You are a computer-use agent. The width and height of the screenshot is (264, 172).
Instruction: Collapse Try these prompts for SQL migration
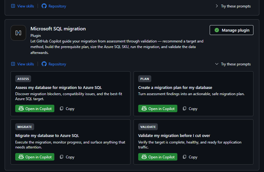pyautogui.click(x=233, y=64)
